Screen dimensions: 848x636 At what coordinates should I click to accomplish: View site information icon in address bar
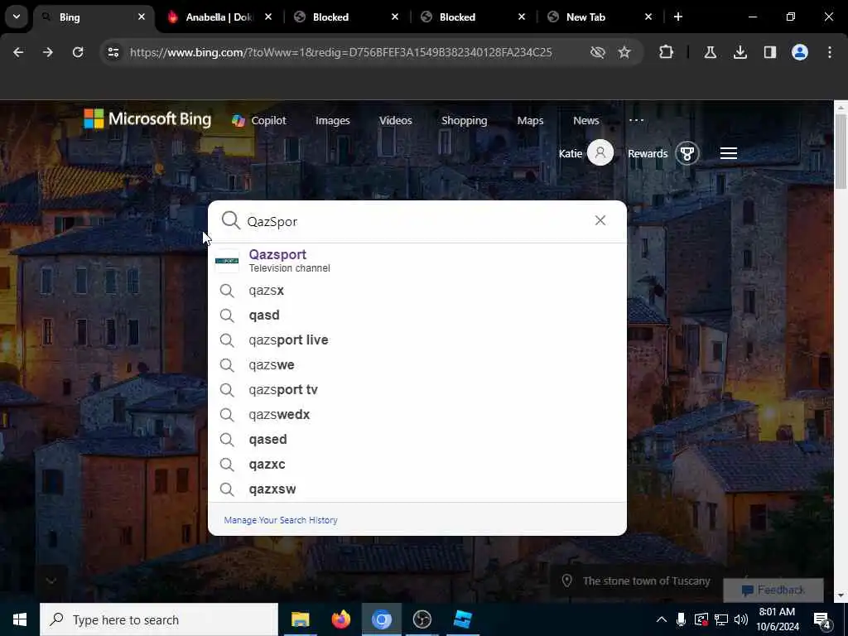click(x=113, y=52)
